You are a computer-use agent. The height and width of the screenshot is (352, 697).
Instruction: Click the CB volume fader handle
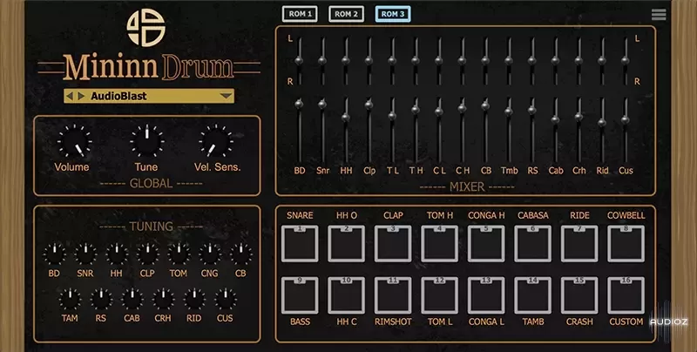pyautogui.click(x=485, y=105)
